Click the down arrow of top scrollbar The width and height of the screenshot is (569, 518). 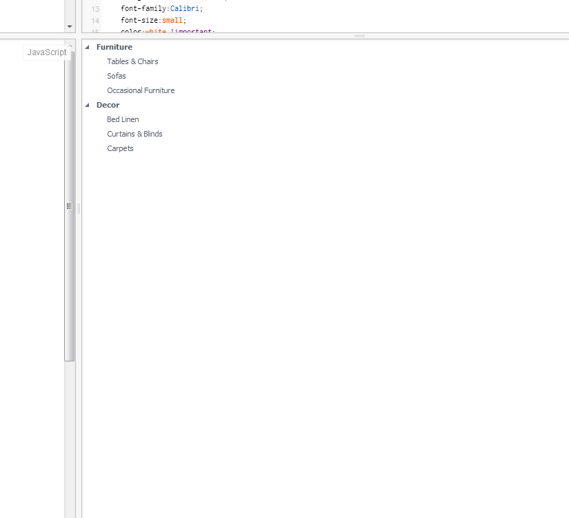click(x=70, y=26)
